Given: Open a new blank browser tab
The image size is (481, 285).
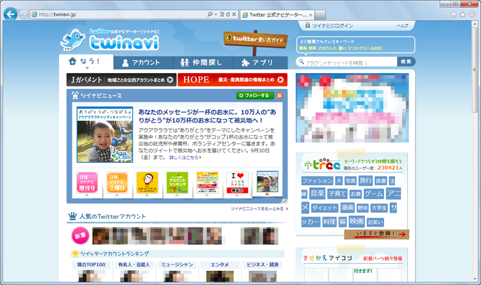Looking at the screenshot, I should click(320, 15).
